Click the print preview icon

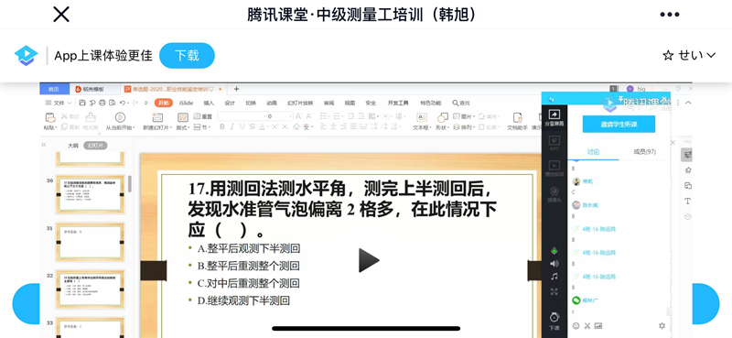click(x=112, y=103)
